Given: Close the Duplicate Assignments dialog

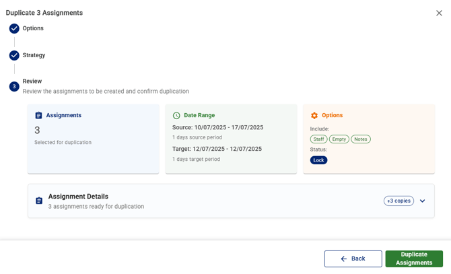Looking at the screenshot, I should pos(439,13).
